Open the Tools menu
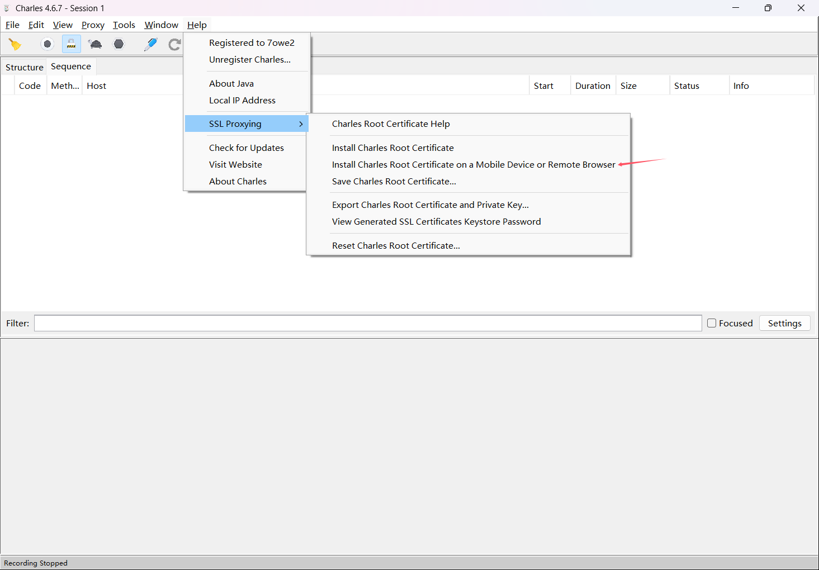 tap(124, 25)
